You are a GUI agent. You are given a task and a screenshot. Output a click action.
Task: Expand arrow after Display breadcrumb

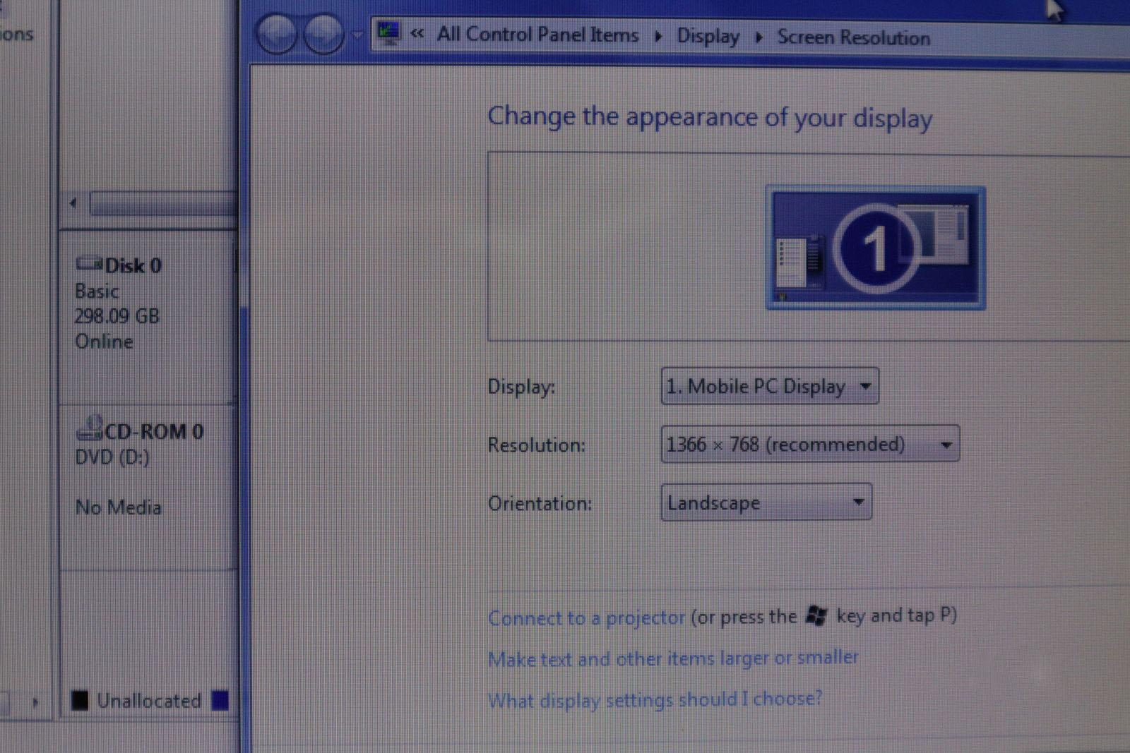tap(759, 37)
